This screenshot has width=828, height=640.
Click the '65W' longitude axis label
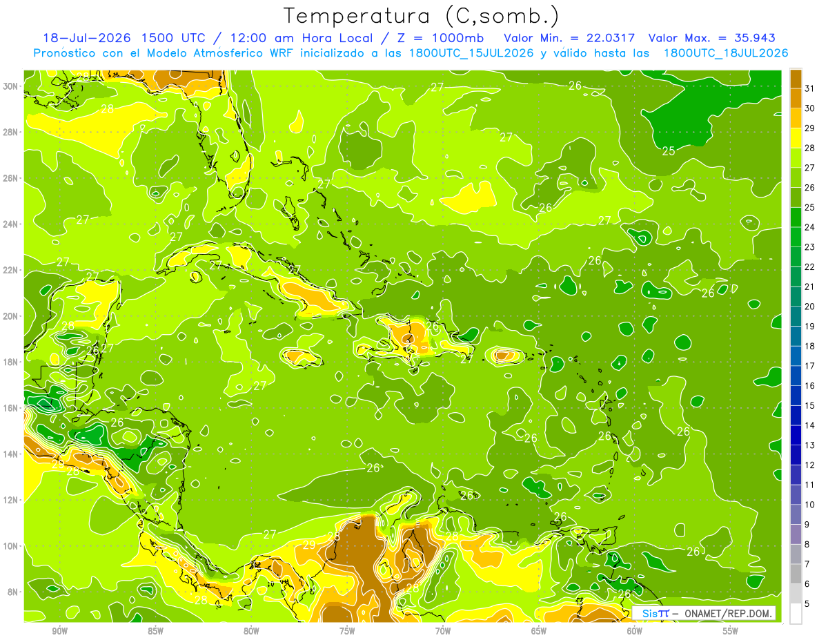point(539,631)
